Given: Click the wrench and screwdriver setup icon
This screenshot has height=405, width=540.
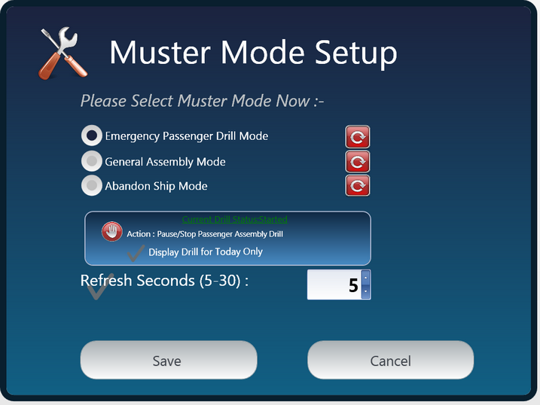Looking at the screenshot, I should (63, 53).
